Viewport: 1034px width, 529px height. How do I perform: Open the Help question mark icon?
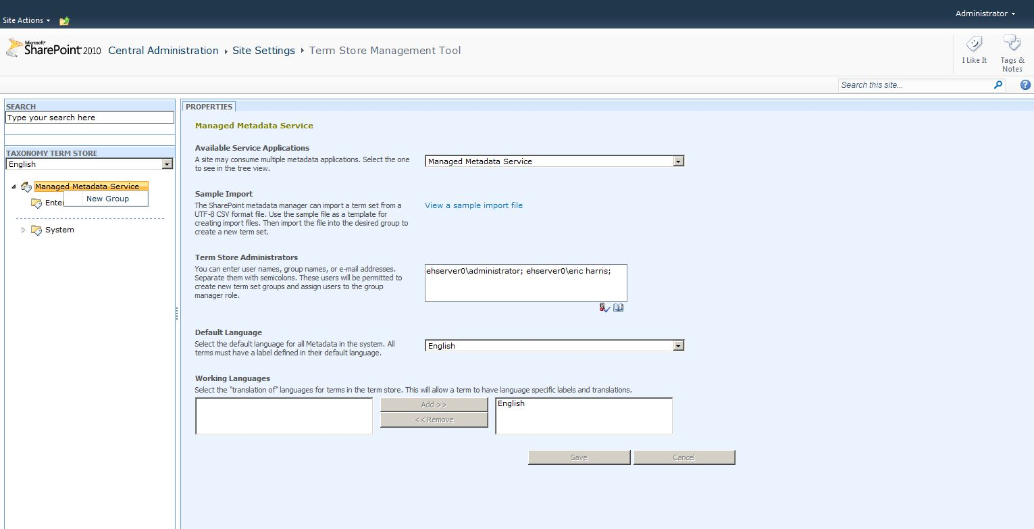pos(1025,85)
